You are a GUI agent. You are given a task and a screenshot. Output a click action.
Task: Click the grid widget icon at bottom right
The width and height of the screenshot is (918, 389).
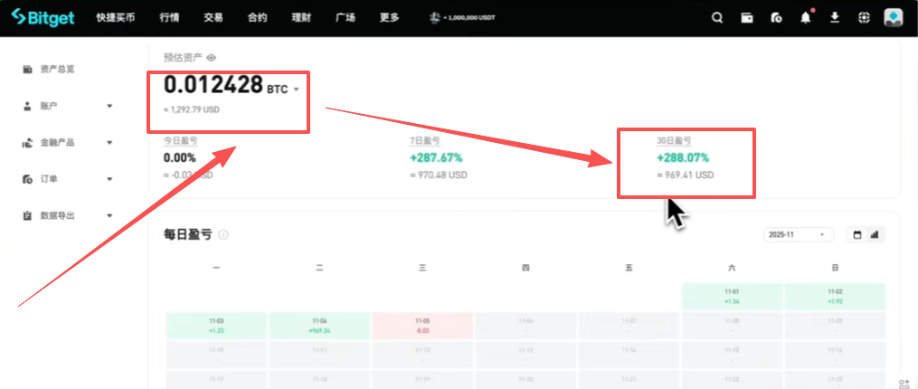[904, 384]
